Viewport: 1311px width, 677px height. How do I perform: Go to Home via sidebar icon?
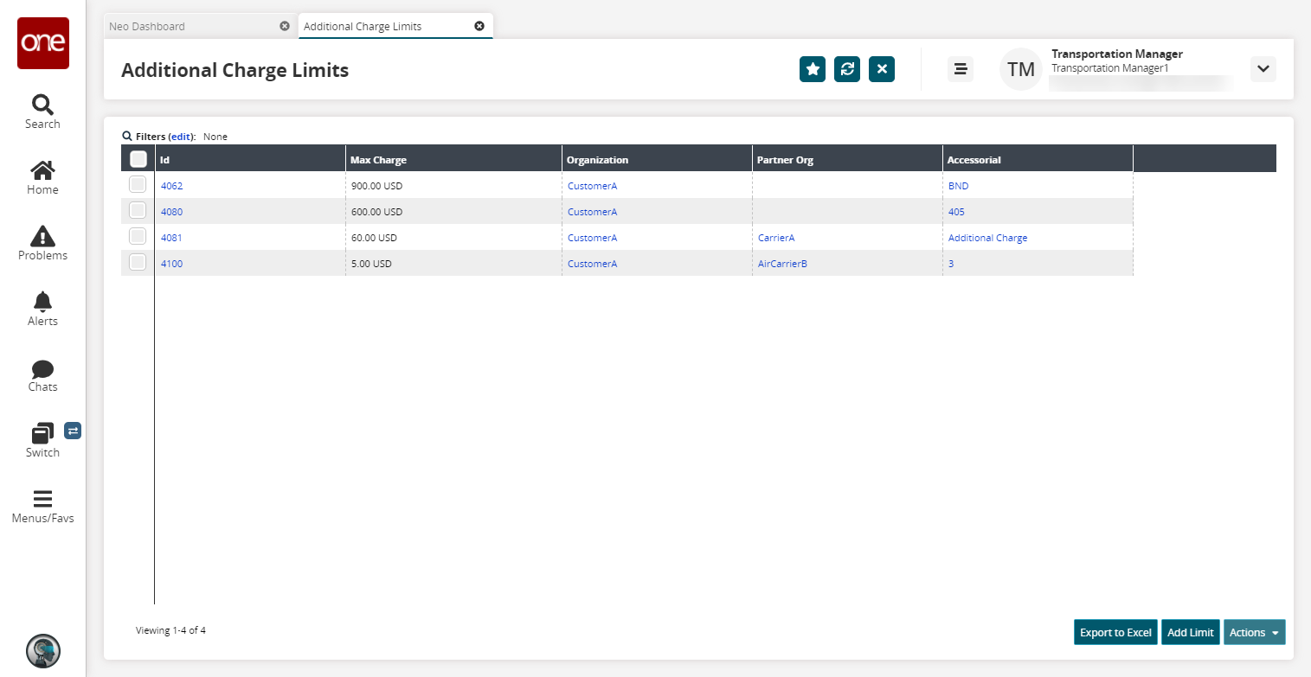[x=42, y=170]
